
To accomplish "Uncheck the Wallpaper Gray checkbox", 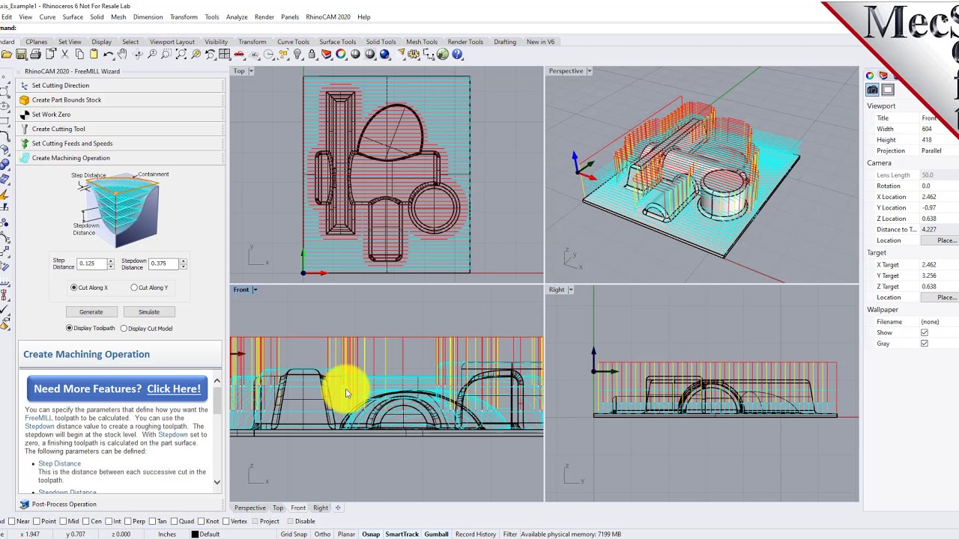I will [x=924, y=344].
